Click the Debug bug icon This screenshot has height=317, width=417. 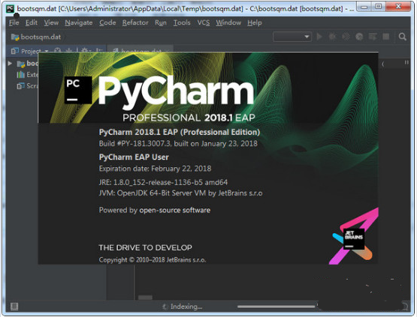(333, 36)
